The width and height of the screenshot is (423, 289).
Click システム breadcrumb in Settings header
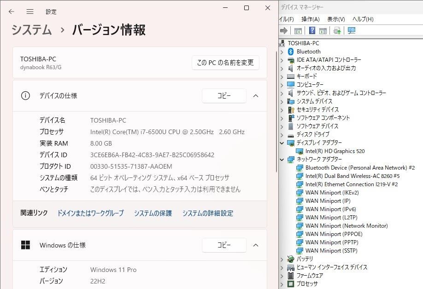[x=31, y=29]
